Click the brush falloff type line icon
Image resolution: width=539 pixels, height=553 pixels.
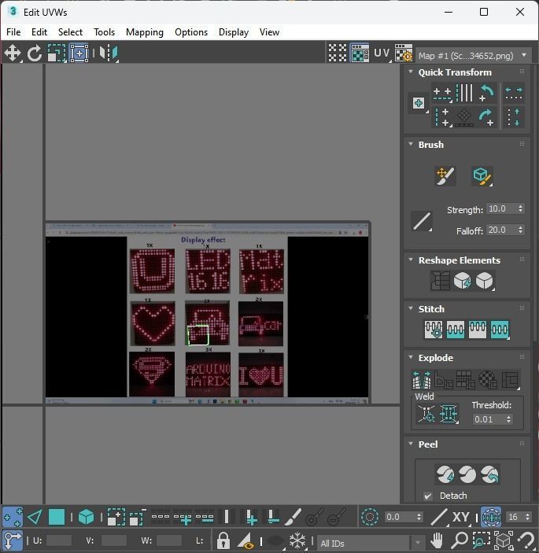click(x=422, y=221)
